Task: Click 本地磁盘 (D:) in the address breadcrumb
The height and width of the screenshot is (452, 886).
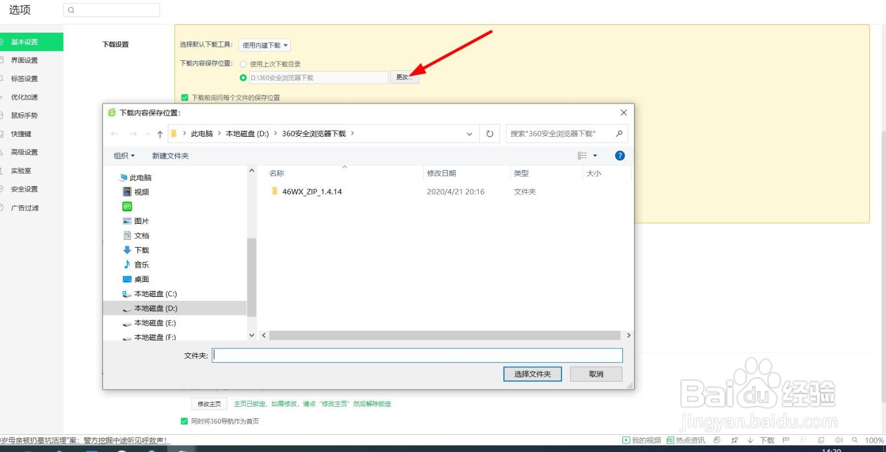Action: (x=247, y=133)
